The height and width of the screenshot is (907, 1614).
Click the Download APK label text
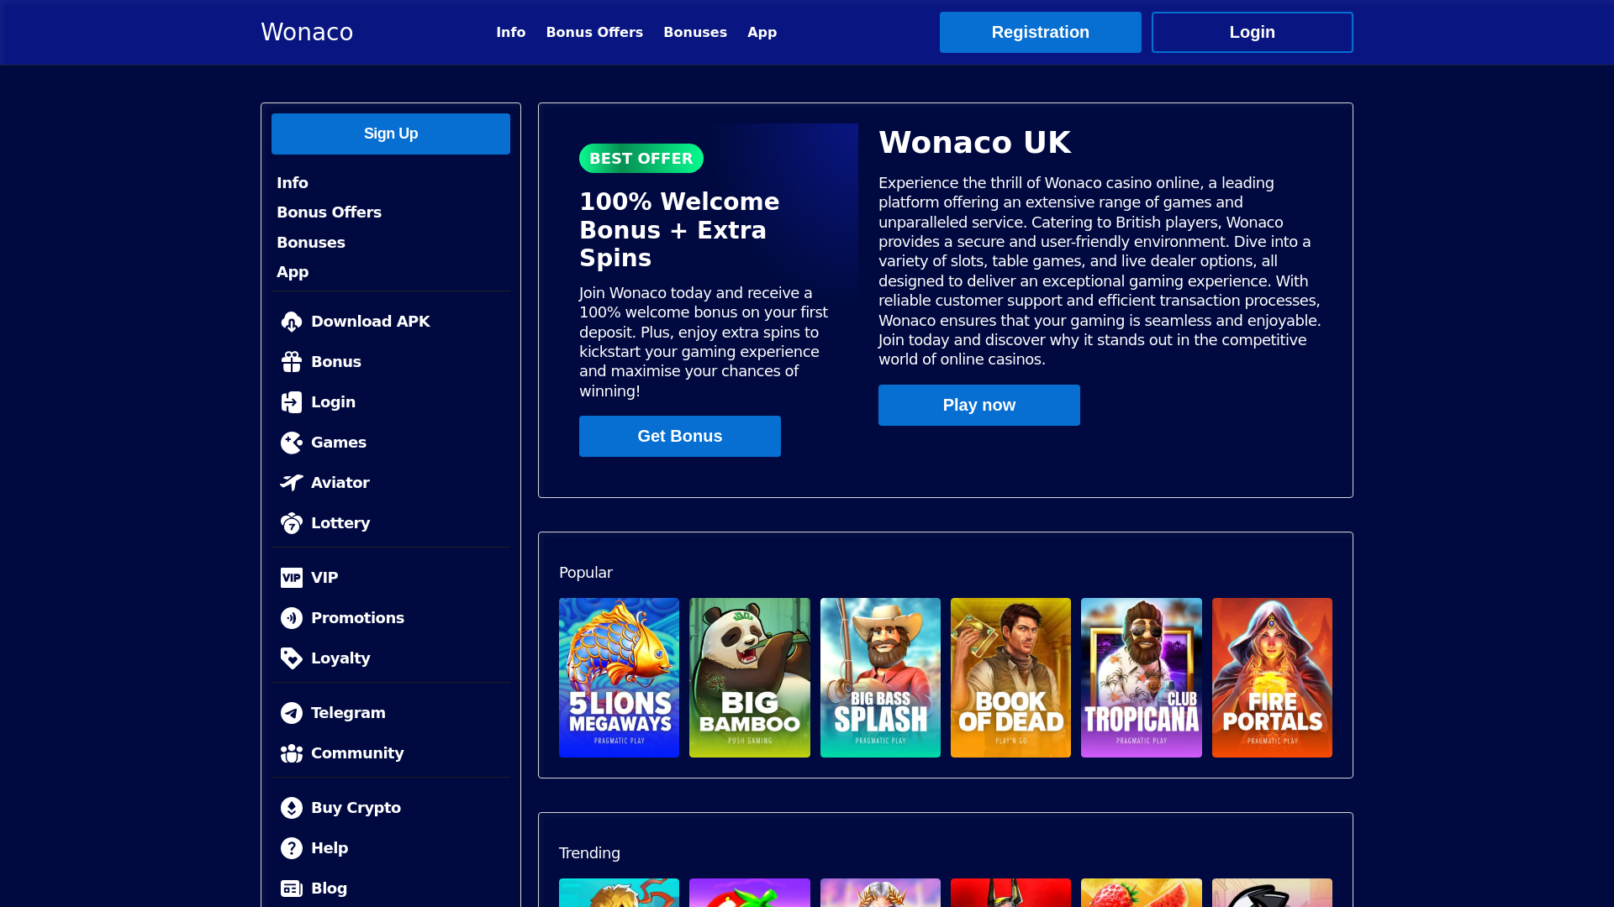coord(371,322)
